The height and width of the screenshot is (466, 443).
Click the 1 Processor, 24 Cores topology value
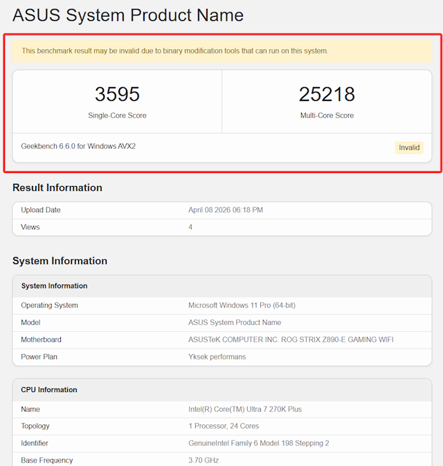[x=225, y=426]
